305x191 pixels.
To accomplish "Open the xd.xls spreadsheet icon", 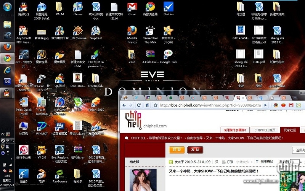I will (x=78, y=104).
